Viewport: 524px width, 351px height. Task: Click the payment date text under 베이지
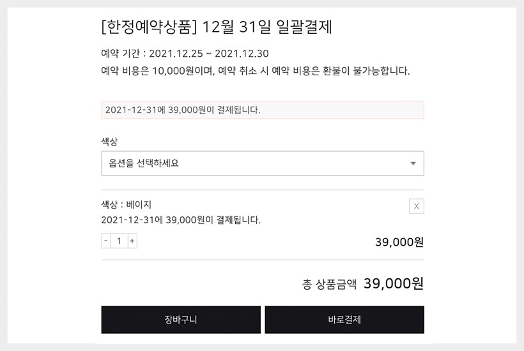181,220
